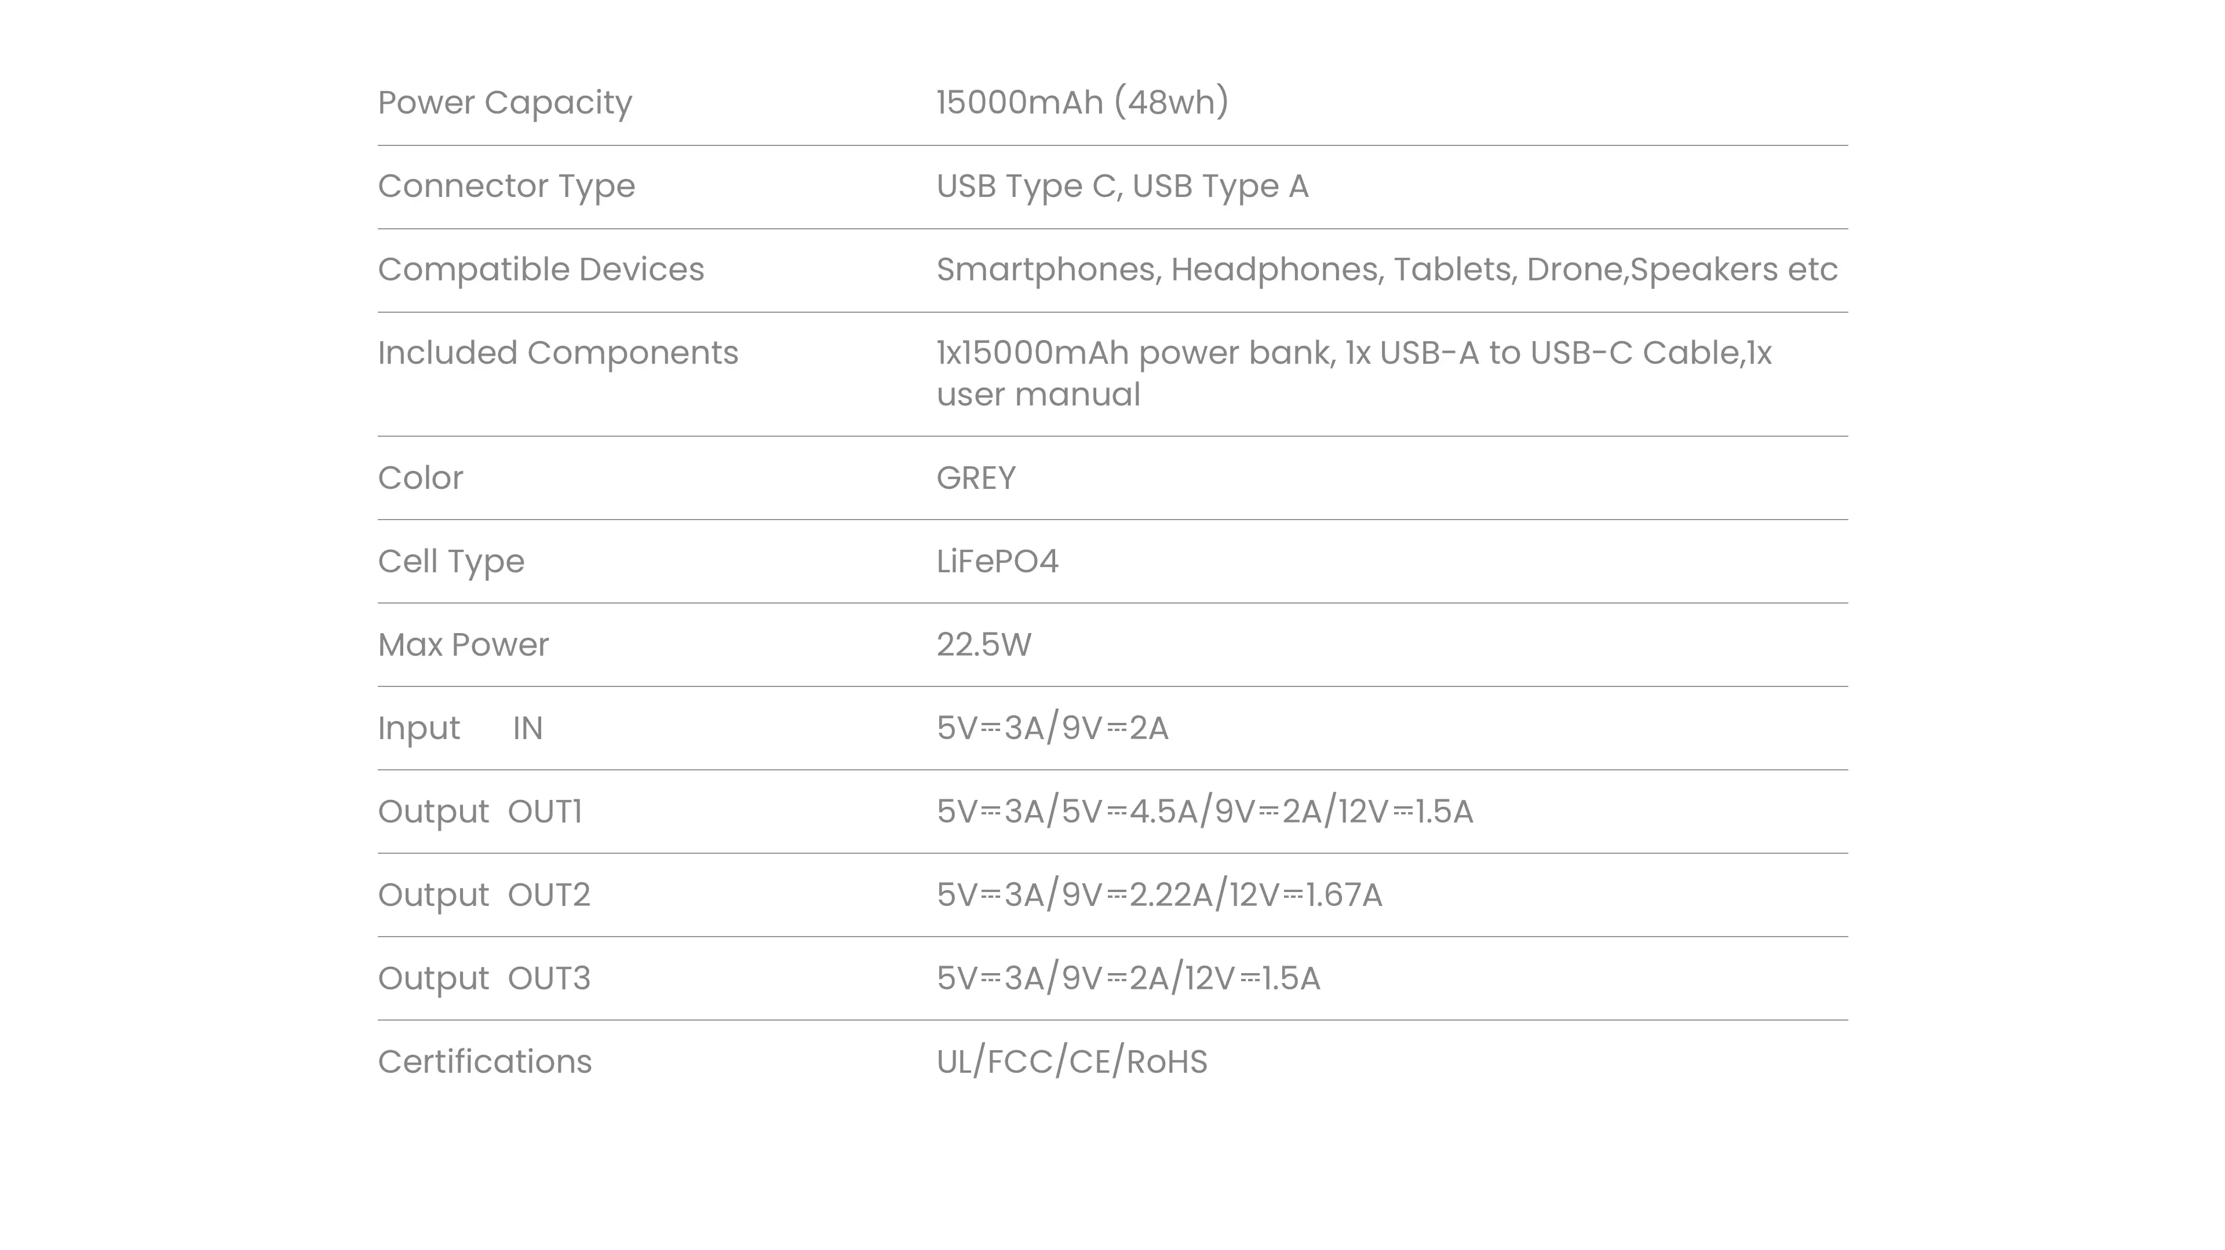
Task: Click the Cell Type label
Action: [x=451, y=562]
